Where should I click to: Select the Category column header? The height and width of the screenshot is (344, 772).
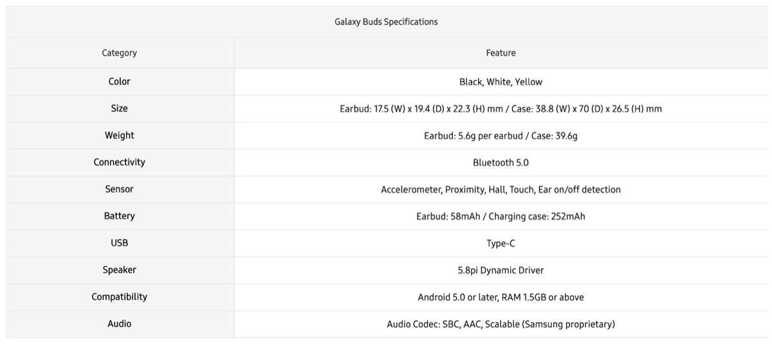[120, 53]
